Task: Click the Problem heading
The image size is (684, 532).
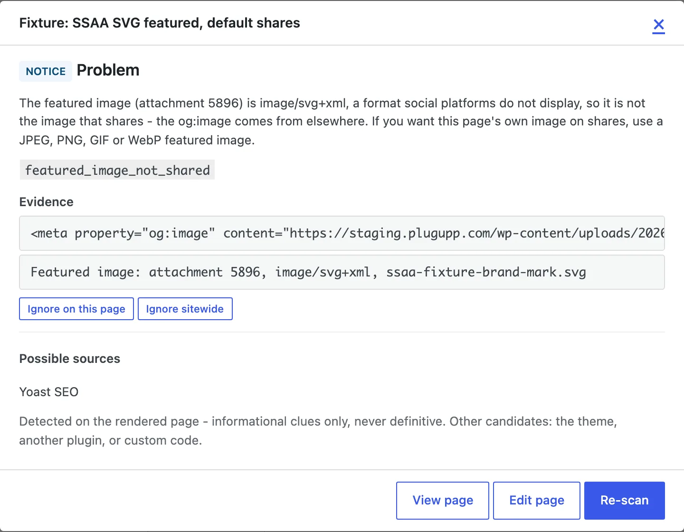Action: point(108,70)
